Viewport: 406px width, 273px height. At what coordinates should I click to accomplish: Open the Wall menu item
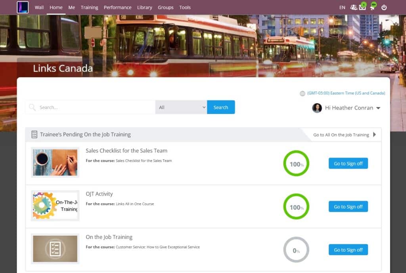coord(39,8)
